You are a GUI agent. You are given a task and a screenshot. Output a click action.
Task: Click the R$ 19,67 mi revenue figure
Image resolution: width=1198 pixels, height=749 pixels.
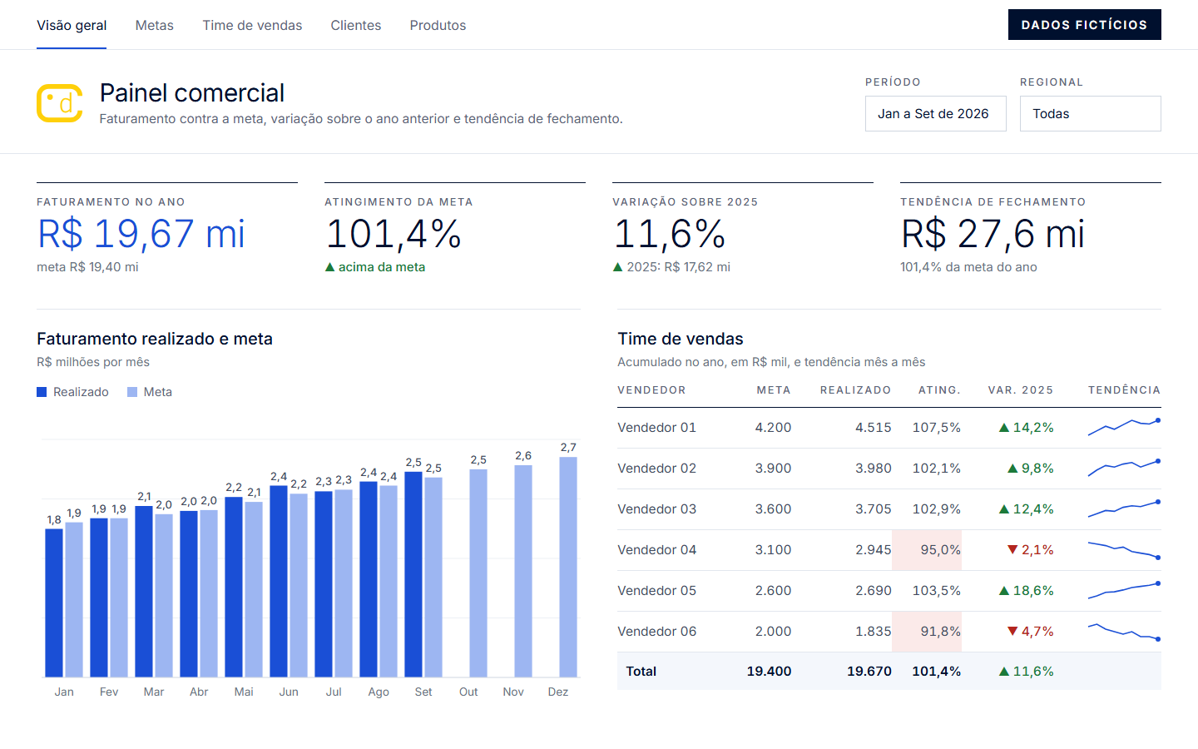[x=141, y=234]
